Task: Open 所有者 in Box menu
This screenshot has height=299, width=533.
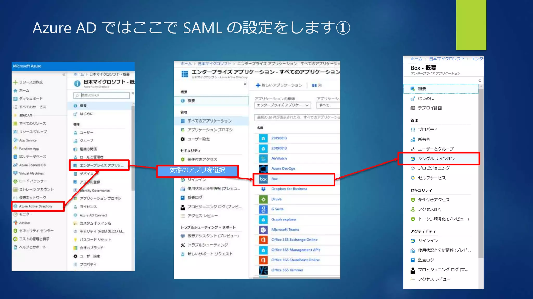Action: click(424, 139)
